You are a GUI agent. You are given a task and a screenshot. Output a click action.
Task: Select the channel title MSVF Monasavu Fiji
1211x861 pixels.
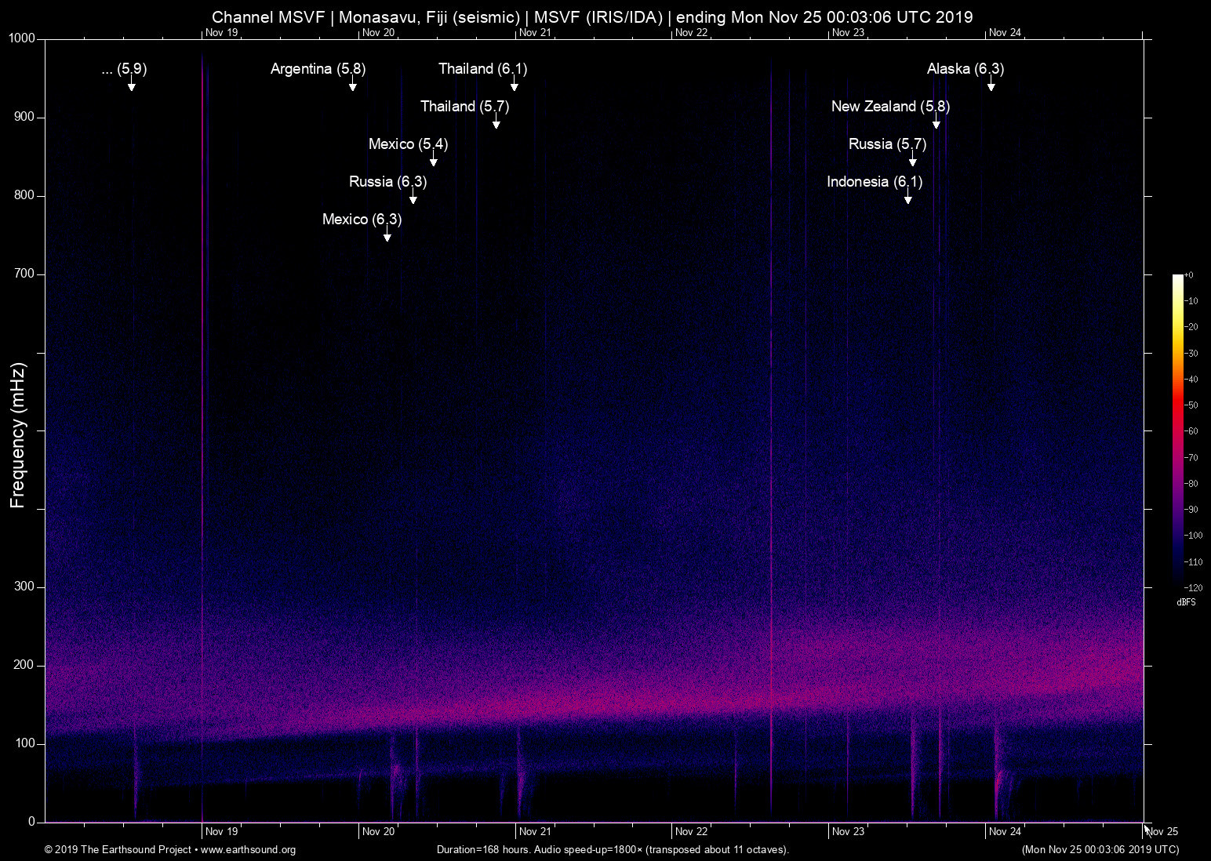[x=367, y=16]
